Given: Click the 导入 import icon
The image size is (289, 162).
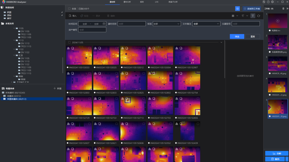Looking at the screenshot, I should [x=70, y=16].
